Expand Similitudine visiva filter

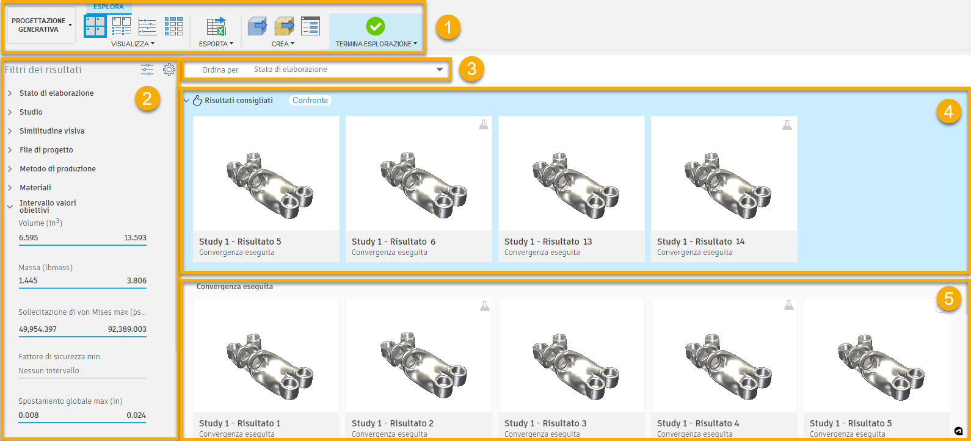tap(10, 131)
